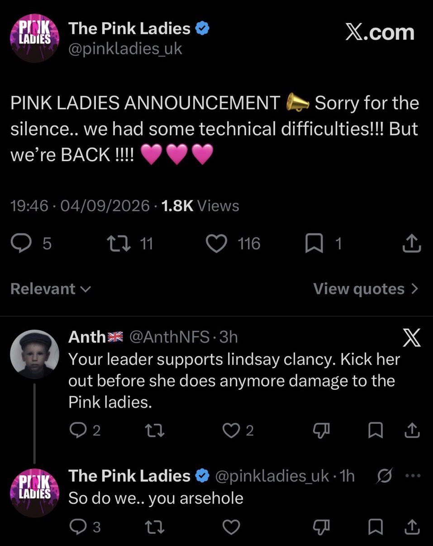Open the Relevant sort dropdown
This screenshot has height=546, width=433.
51,289
